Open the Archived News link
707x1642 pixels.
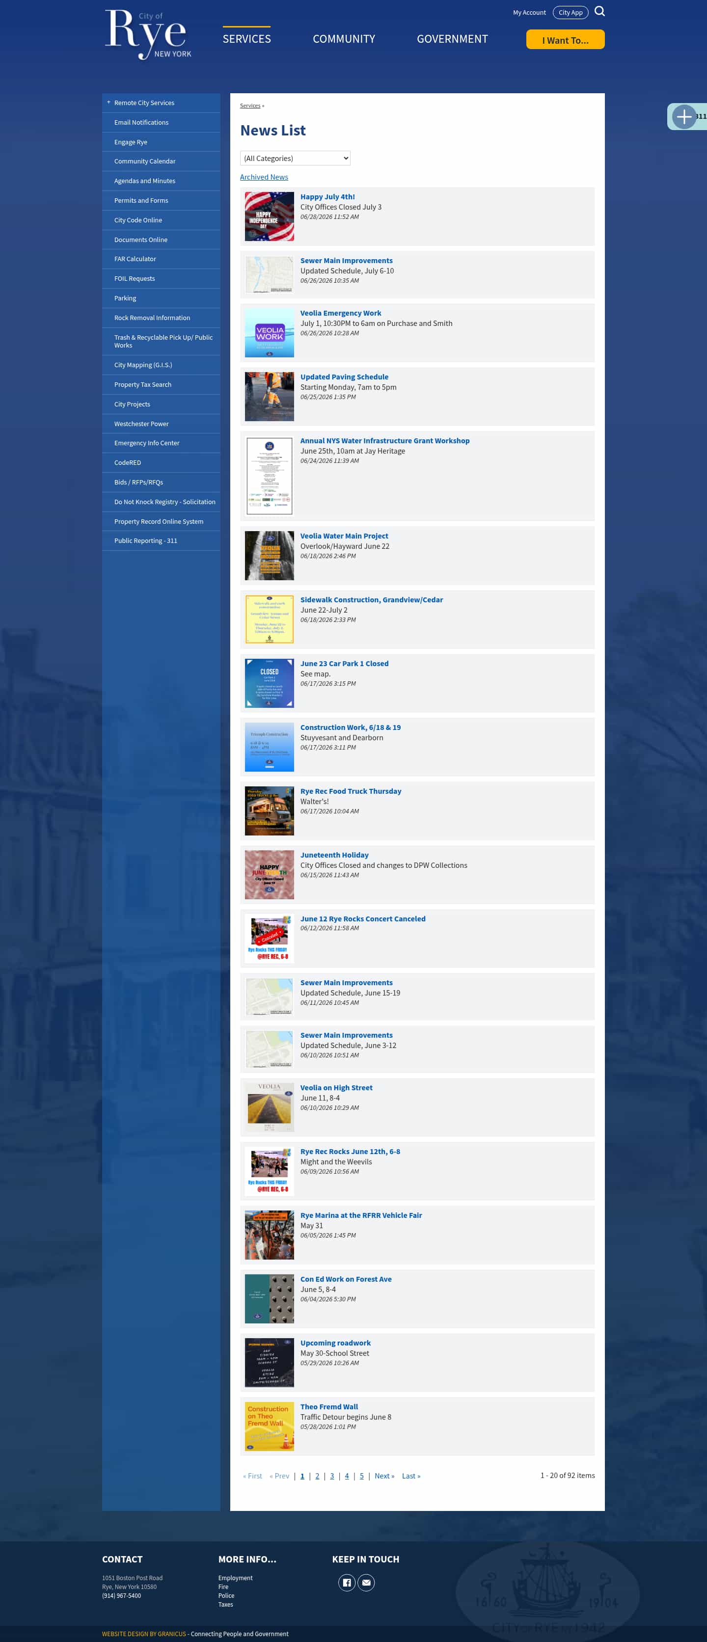point(264,177)
